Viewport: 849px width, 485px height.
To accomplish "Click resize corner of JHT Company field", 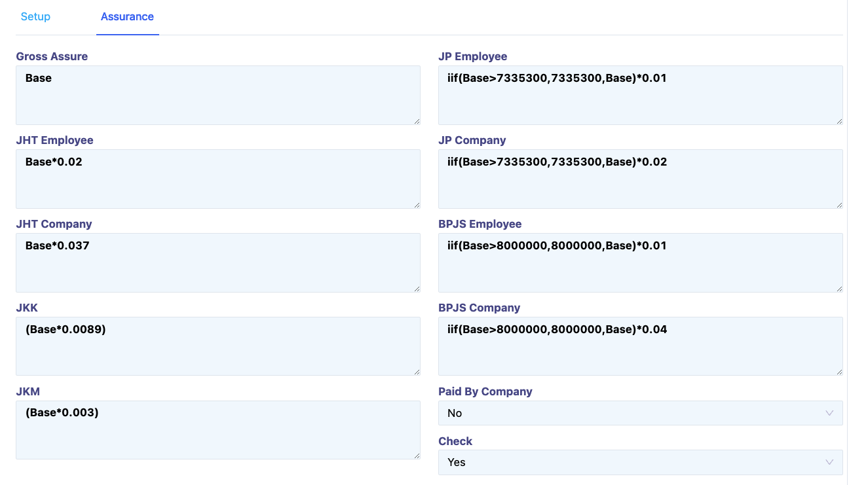I will click(416, 288).
